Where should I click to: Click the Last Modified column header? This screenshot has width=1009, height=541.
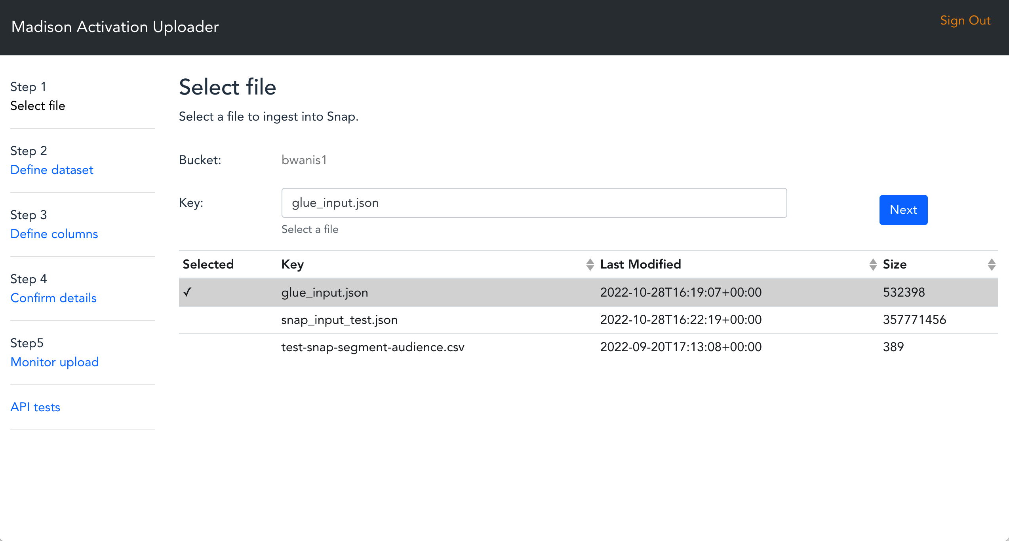[x=640, y=264]
